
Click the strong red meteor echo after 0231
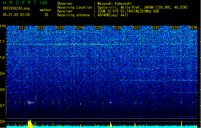[30, 103]
